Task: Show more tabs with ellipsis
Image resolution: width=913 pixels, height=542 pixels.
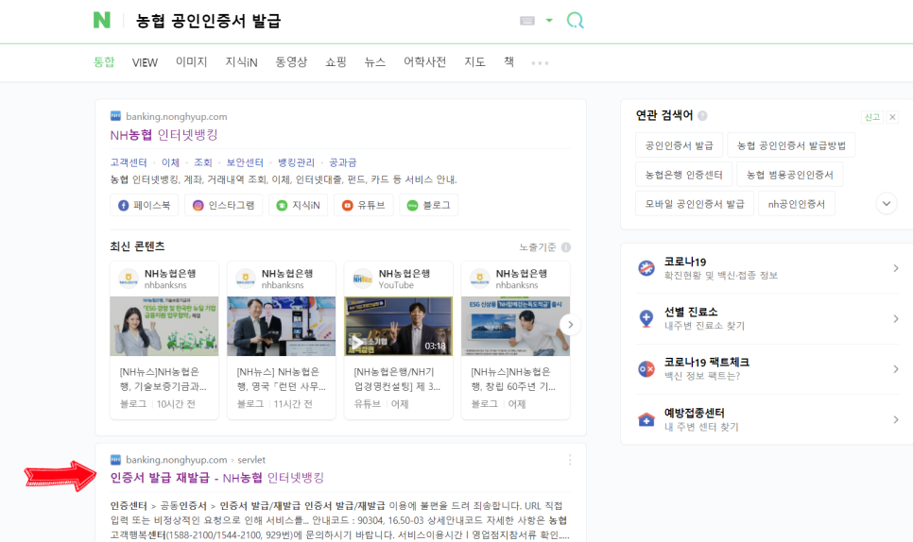Action: [x=540, y=63]
